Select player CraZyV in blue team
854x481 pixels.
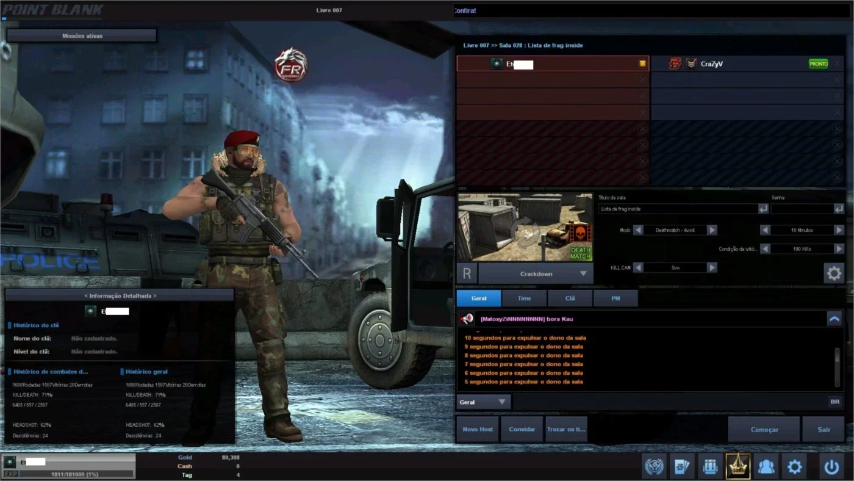pyautogui.click(x=748, y=63)
